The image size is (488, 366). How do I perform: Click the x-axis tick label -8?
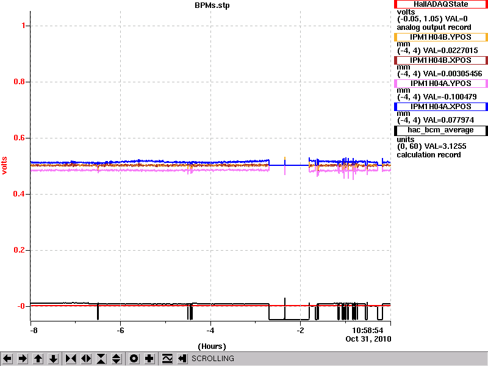(34, 331)
